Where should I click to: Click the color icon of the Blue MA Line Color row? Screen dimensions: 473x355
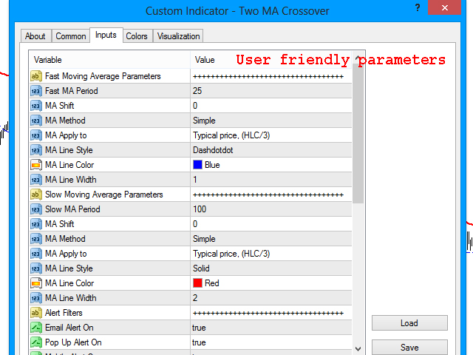[36, 165]
